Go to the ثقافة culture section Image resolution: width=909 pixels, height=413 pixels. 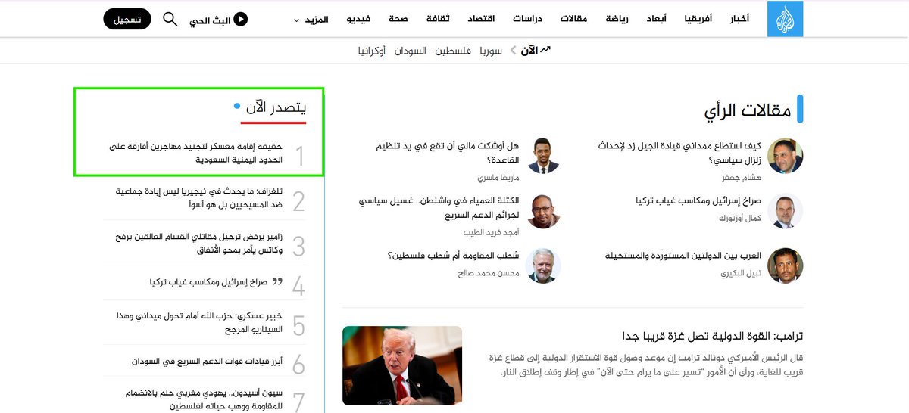click(x=437, y=20)
